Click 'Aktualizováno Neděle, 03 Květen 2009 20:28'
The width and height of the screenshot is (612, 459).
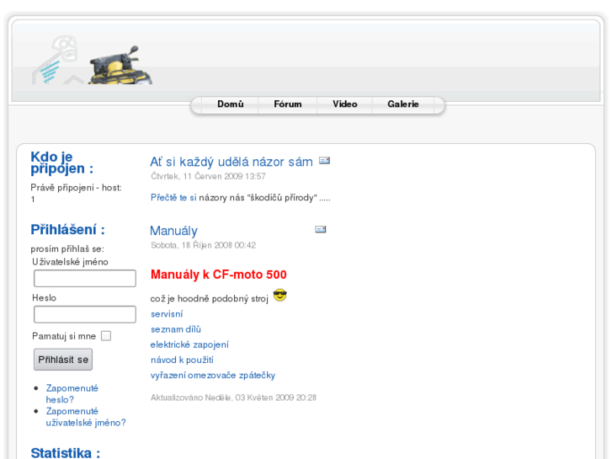(233, 398)
